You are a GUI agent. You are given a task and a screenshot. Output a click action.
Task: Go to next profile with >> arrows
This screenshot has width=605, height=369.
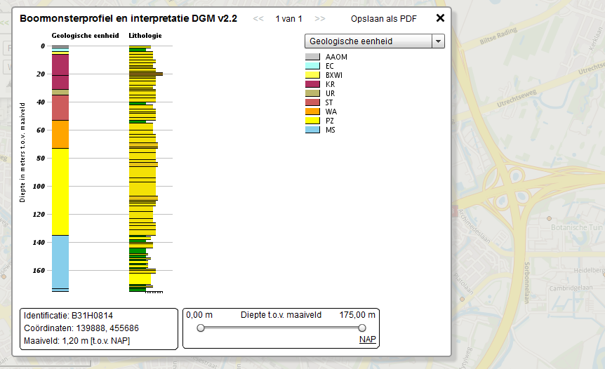(x=320, y=19)
